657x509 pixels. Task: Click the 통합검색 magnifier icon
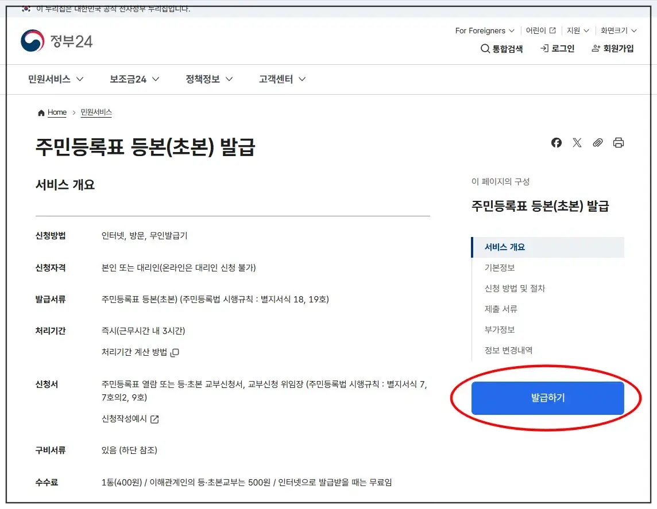pos(485,49)
